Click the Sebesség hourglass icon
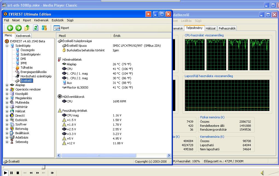Image resolution: width=279 pixels, height=176 pixels. pos(12,142)
